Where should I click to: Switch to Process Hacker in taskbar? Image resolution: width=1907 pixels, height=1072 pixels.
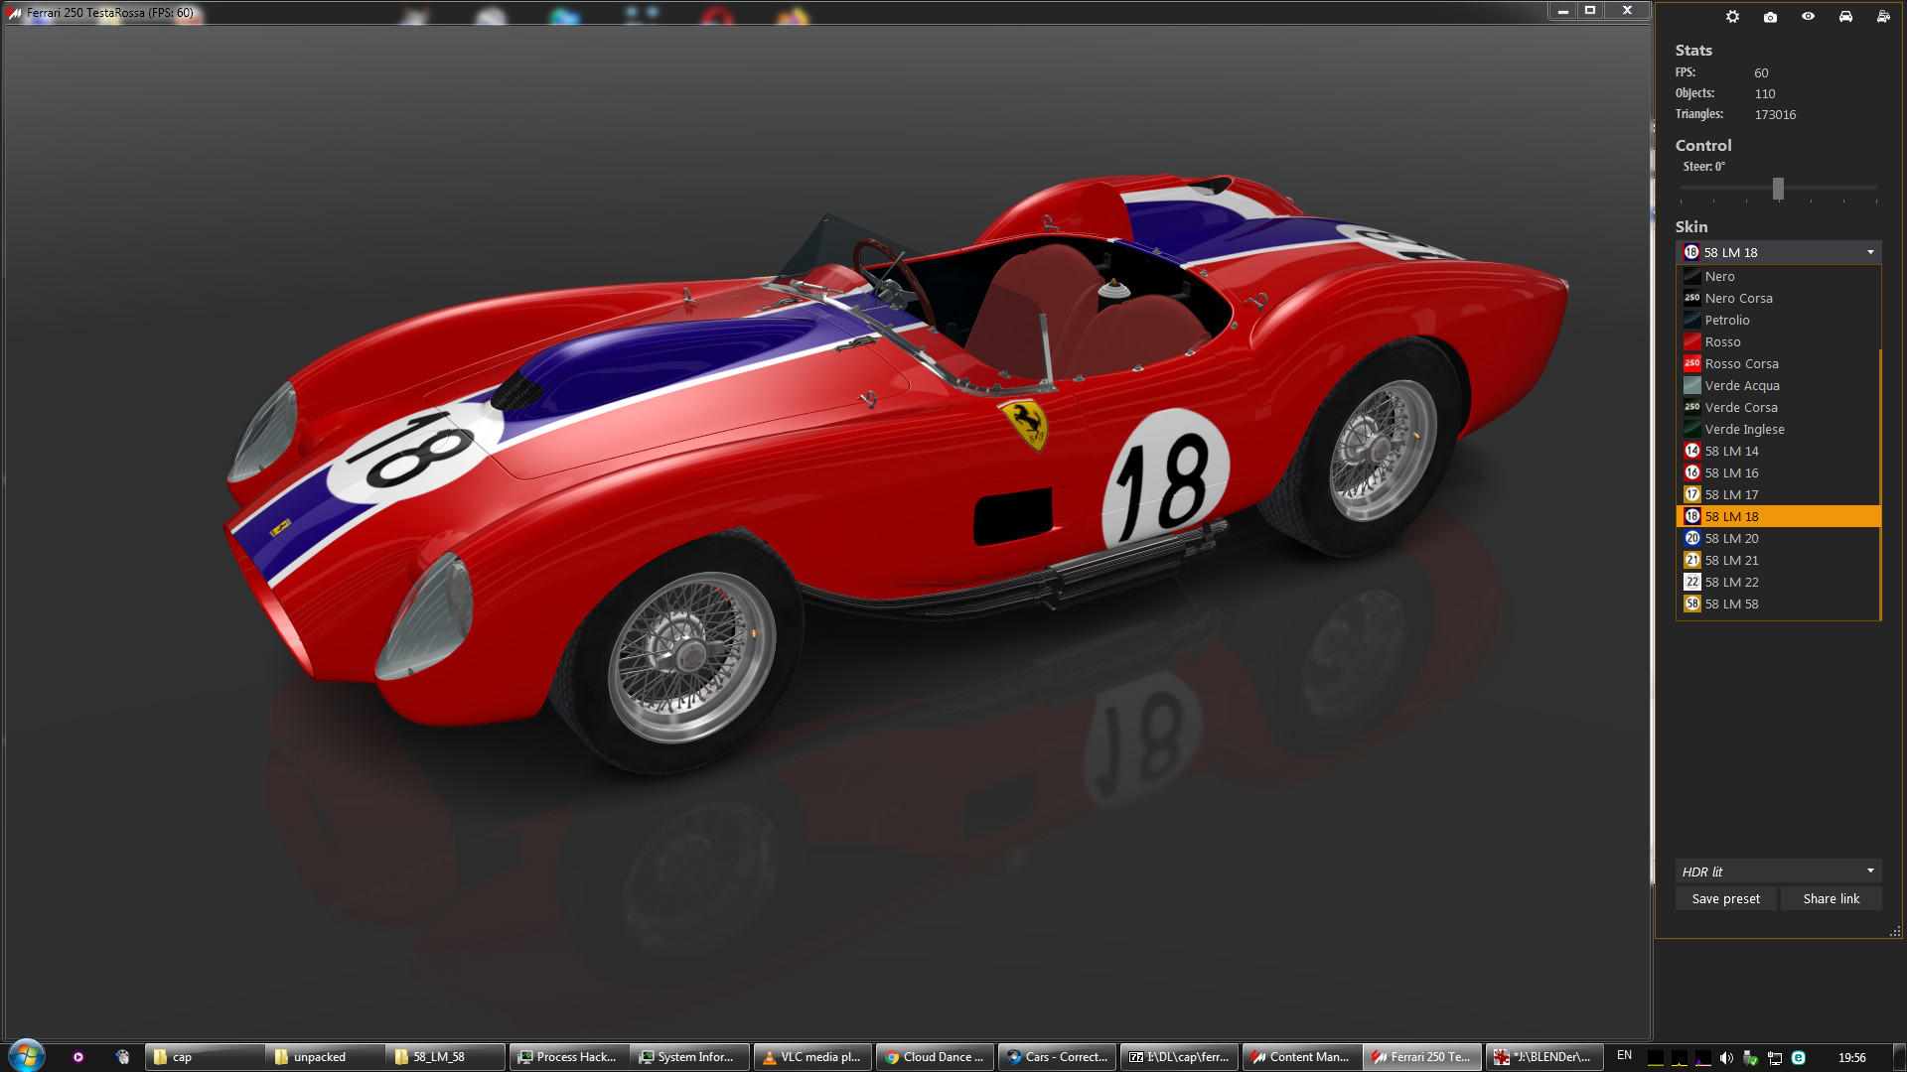point(569,1057)
